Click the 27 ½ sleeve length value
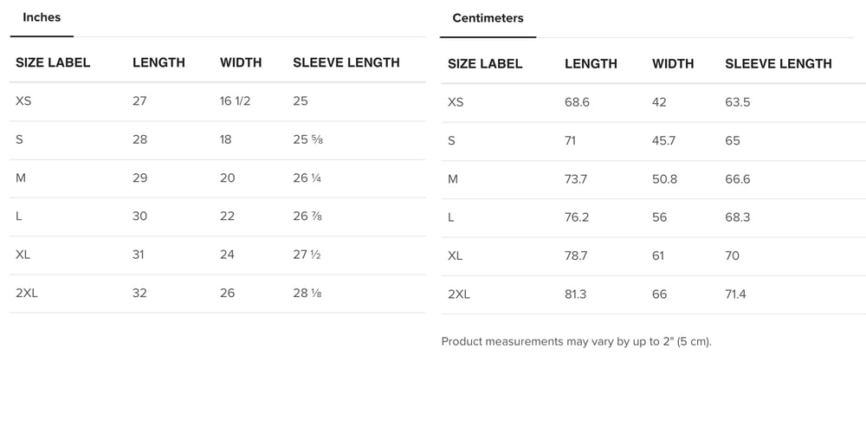Image resolution: width=866 pixels, height=433 pixels. click(308, 255)
